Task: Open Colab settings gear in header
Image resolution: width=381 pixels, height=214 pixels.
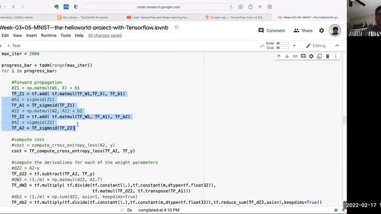Action: (x=321, y=30)
